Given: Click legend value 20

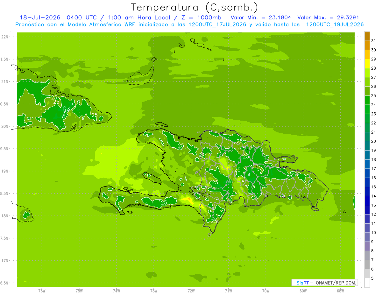Looking at the screenshot, I should [x=374, y=141].
